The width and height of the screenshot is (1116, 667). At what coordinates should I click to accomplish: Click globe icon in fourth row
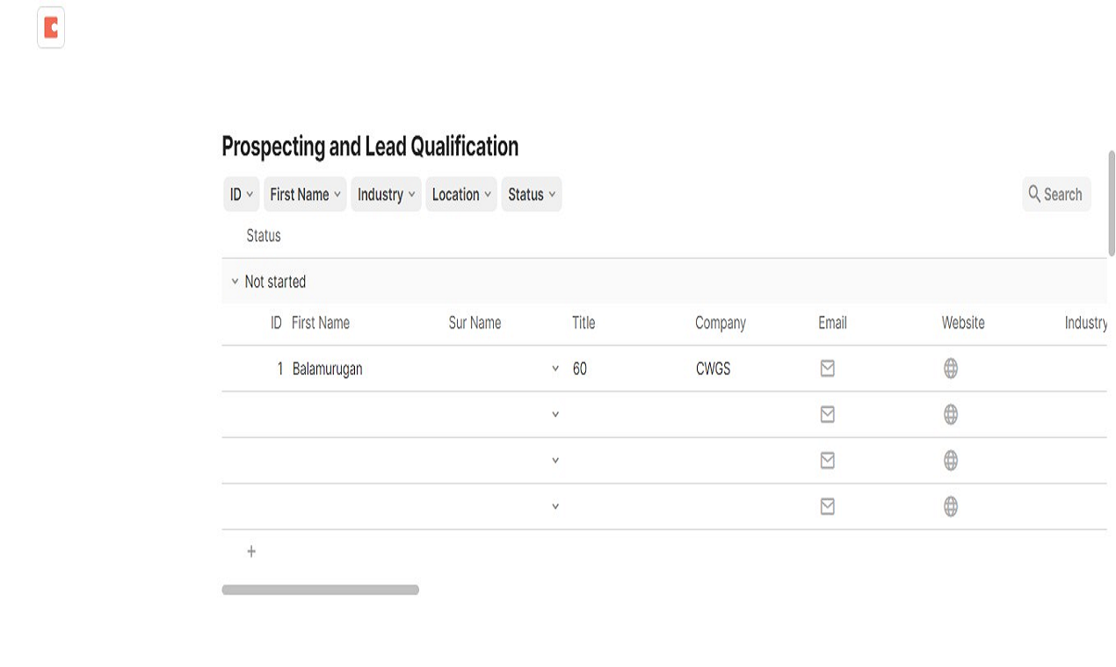[x=950, y=506]
